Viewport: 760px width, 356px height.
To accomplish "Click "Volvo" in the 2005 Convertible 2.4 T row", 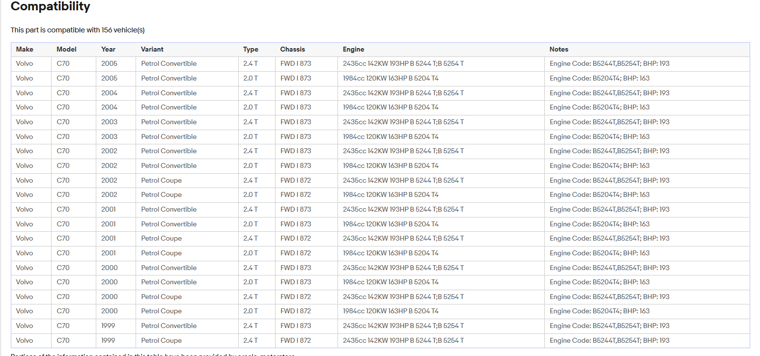I will click(x=25, y=63).
